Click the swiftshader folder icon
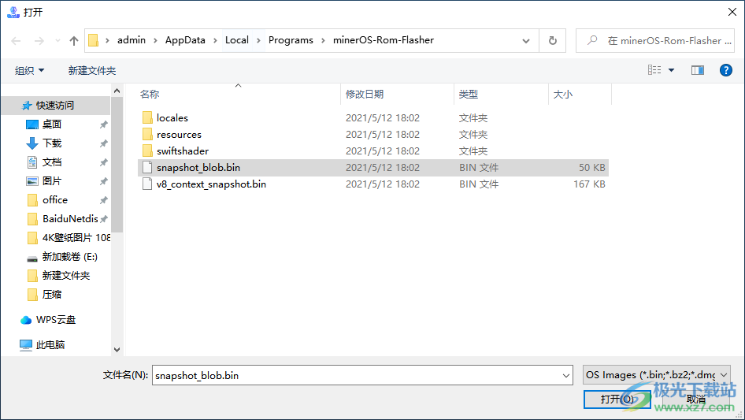Image resolution: width=745 pixels, height=420 pixels. click(147, 151)
